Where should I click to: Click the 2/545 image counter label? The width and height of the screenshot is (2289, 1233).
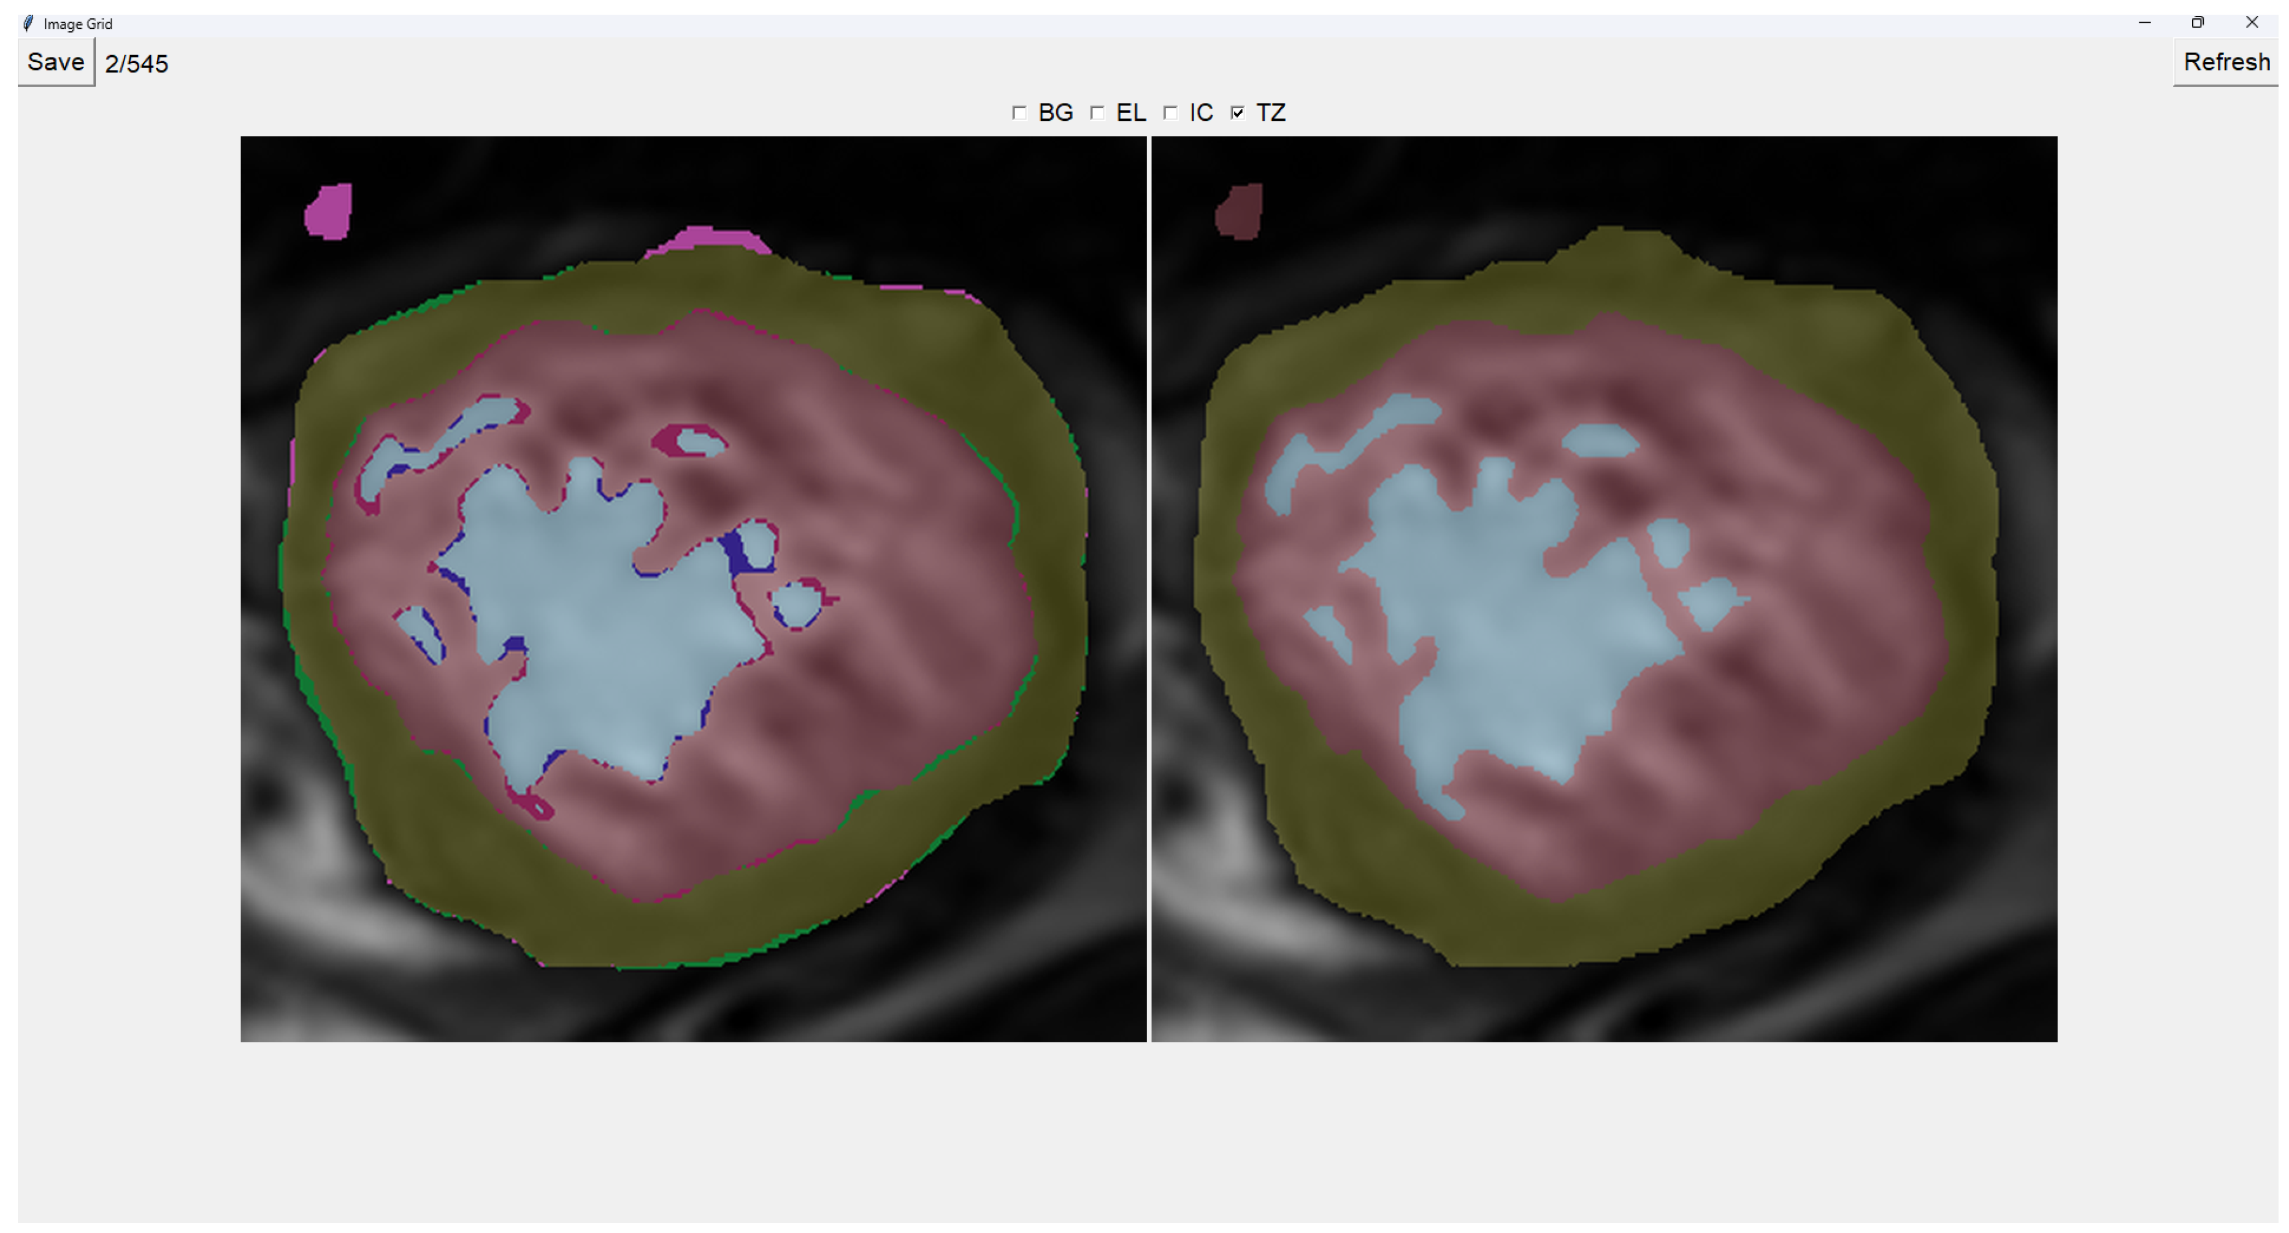click(136, 64)
